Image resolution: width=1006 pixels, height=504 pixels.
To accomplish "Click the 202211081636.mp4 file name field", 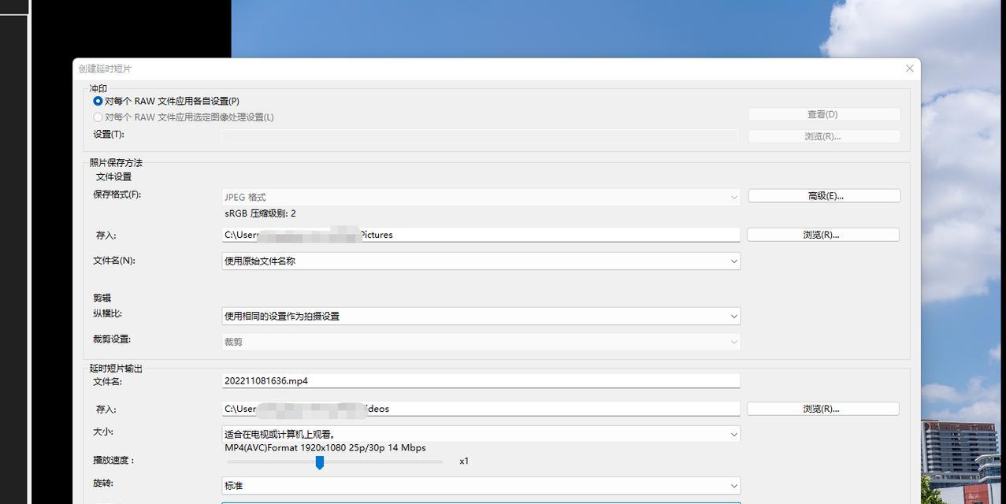I will tap(481, 380).
